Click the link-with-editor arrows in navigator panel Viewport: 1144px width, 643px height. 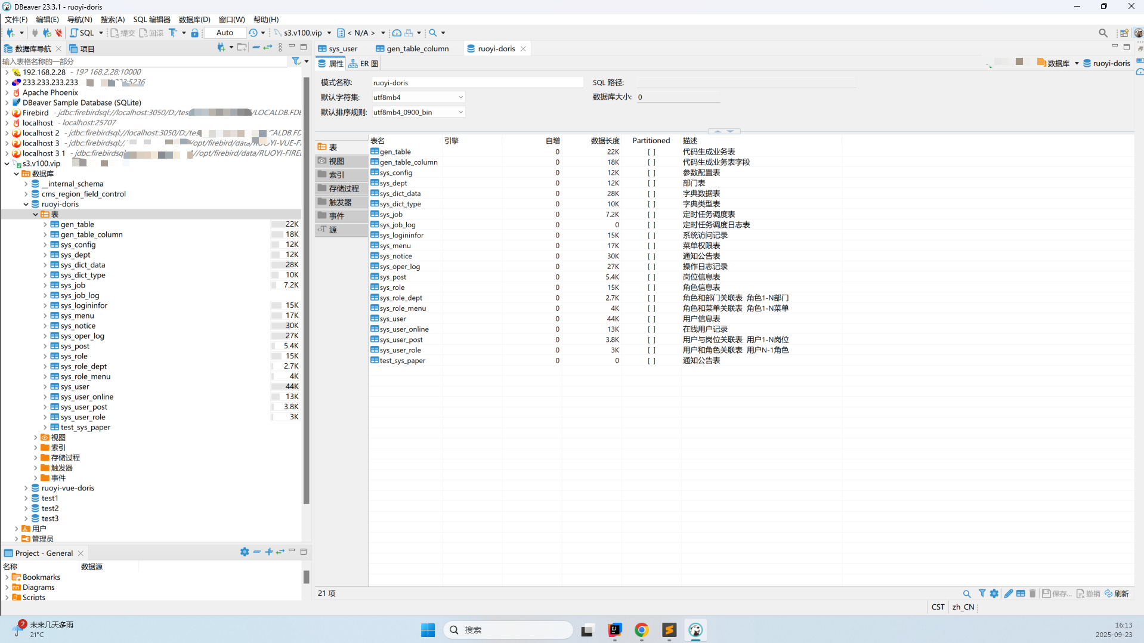click(268, 47)
